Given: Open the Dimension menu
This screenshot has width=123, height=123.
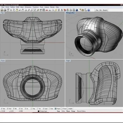Looking at the screenshot, I should click(x=28, y=7).
